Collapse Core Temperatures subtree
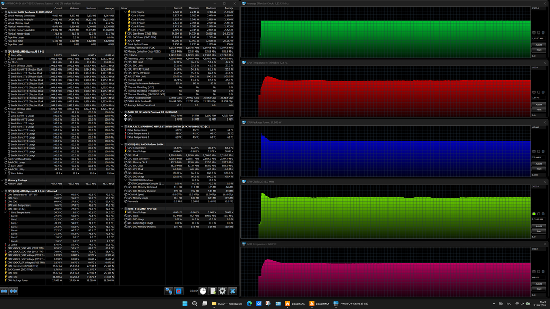 click(5, 212)
